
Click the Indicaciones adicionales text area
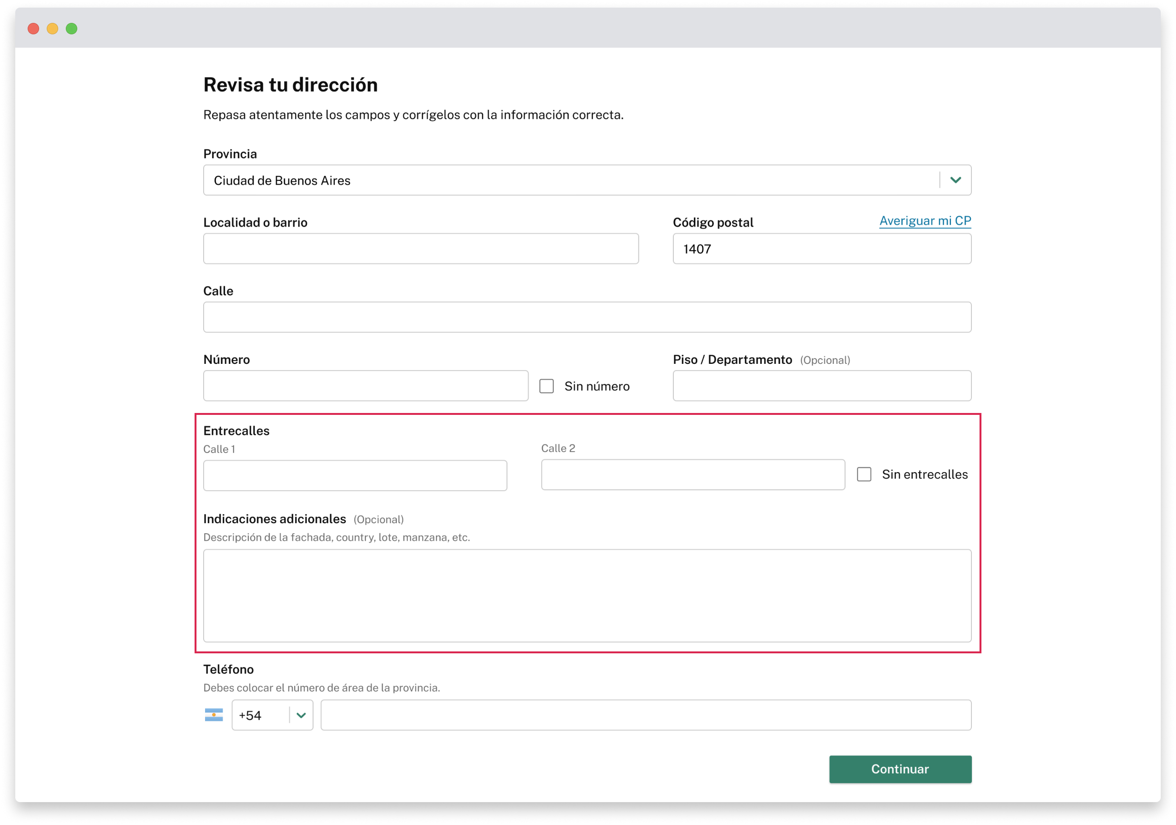(587, 596)
